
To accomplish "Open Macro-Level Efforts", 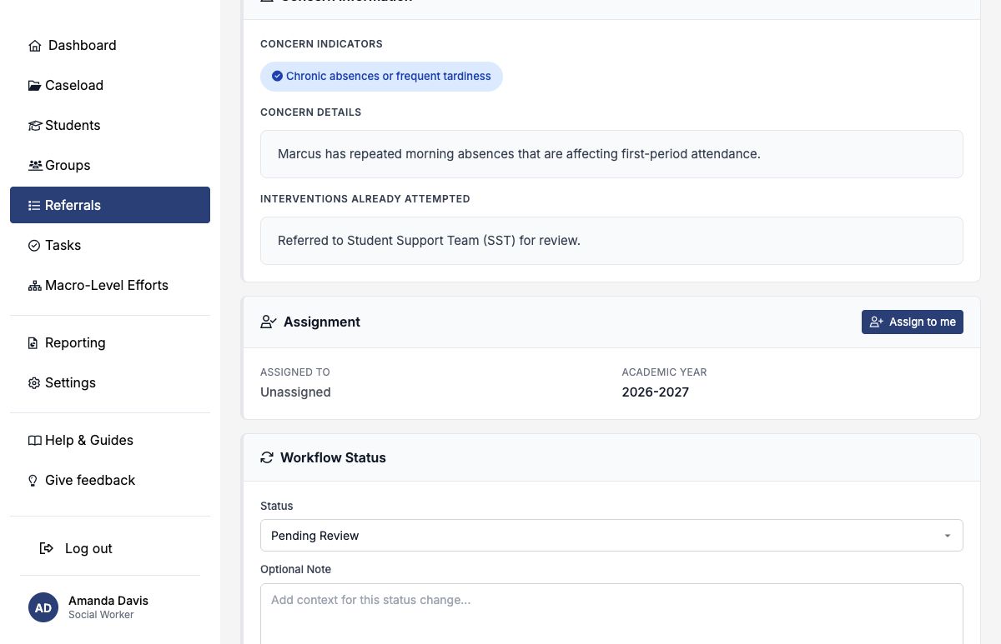I will click(x=110, y=285).
